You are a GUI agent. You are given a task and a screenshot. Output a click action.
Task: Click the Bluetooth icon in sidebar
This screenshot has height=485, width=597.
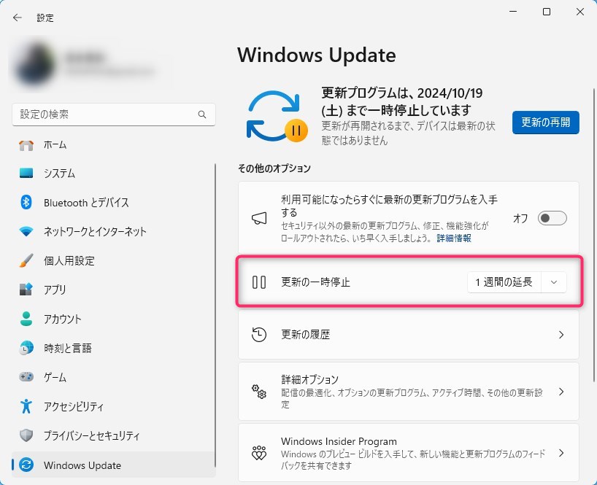[x=26, y=203]
